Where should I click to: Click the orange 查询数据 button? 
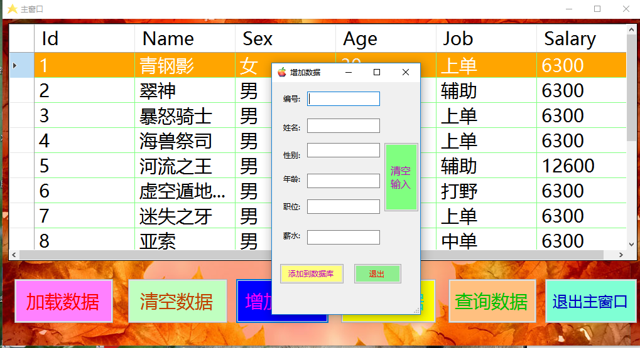click(492, 302)
